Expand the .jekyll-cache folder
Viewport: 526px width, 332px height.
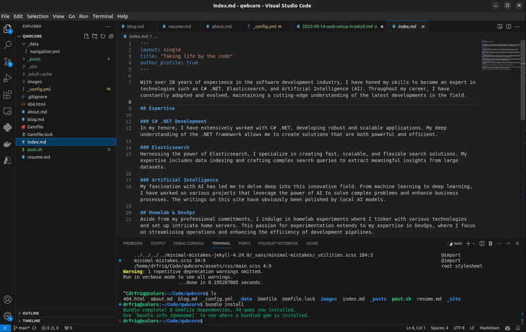click(24, 74)
